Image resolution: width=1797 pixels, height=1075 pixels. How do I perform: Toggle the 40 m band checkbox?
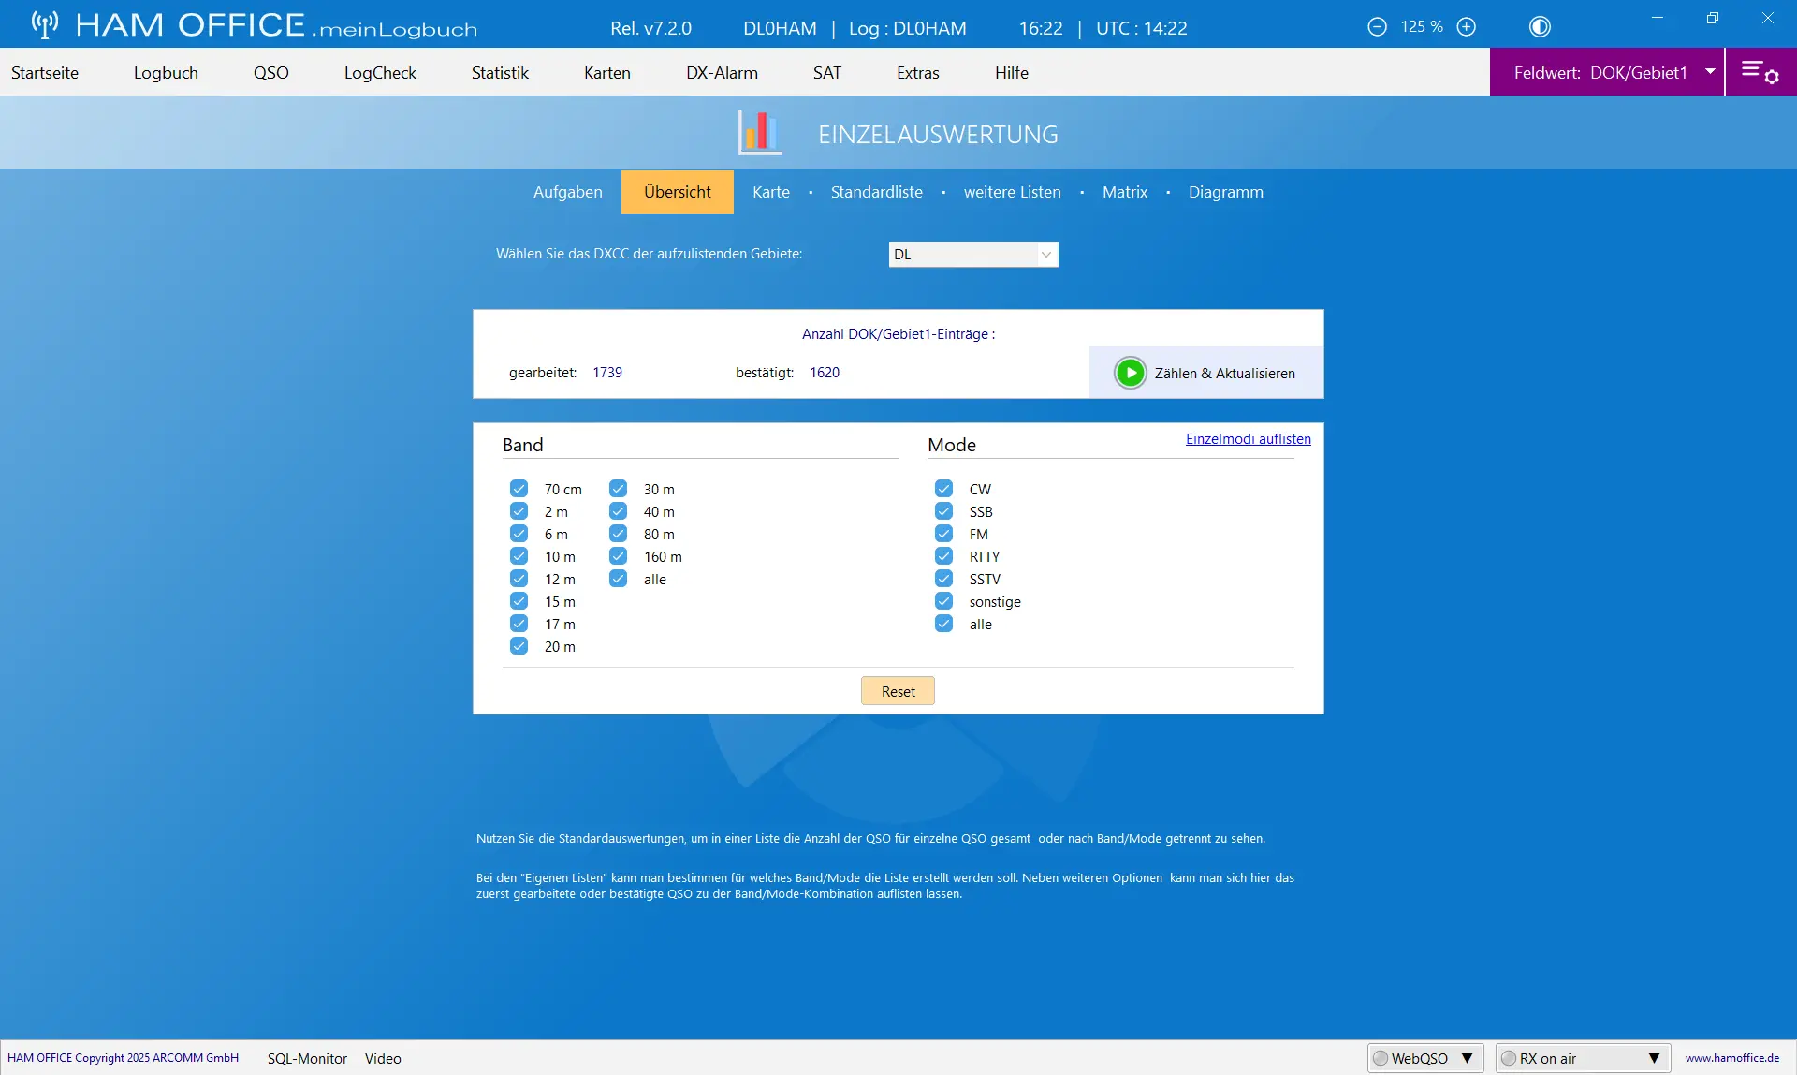[x=618, y=511]
